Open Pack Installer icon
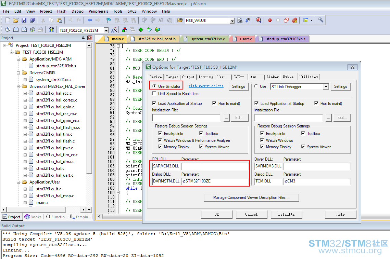Screen dimensions: 390x259 click(158, 30)
